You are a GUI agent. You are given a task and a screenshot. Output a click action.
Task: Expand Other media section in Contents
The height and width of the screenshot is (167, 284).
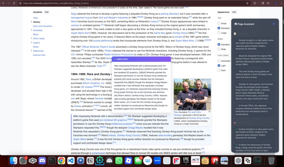(x=31, y=38)
